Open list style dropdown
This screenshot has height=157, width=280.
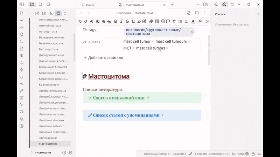[x=181, y=21]
